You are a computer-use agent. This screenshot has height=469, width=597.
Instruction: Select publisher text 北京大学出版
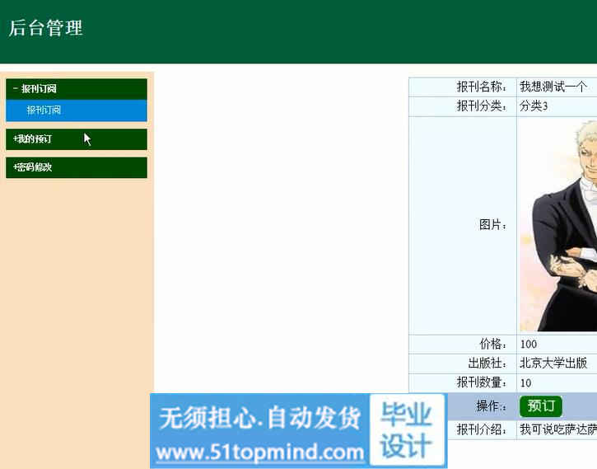(x=553, y=363)
